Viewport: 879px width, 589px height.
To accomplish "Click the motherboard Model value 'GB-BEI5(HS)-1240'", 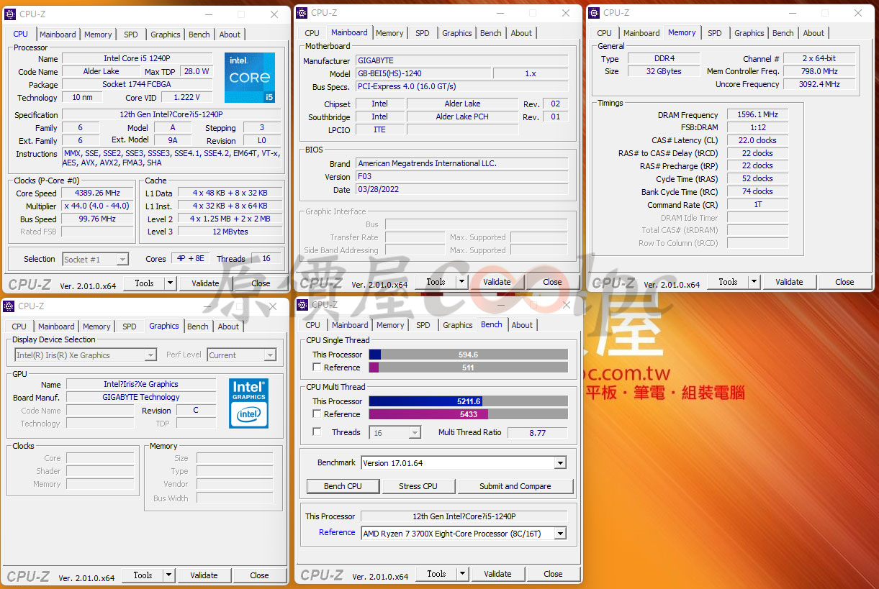I will [x=424, y=74].
